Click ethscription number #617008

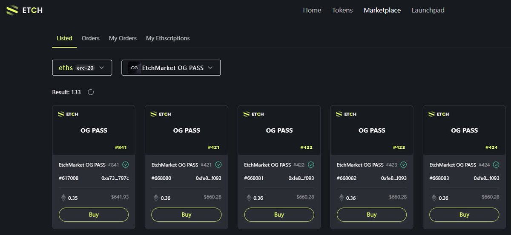pos(69,178)
